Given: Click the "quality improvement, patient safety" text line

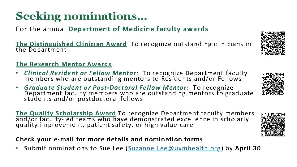Looking at the screenshot, I should (x=104, y=125).
